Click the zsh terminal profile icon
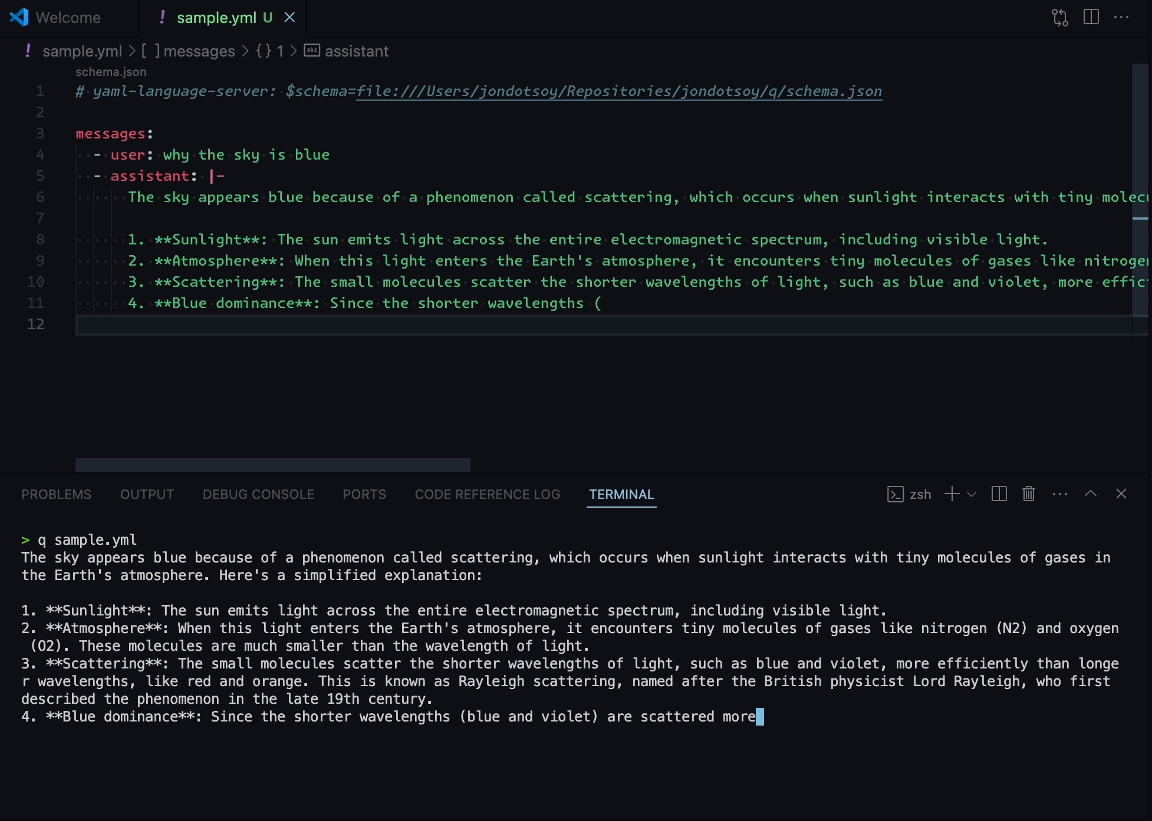This screenshot has height=821, width=1152. (x=895, y=494)
